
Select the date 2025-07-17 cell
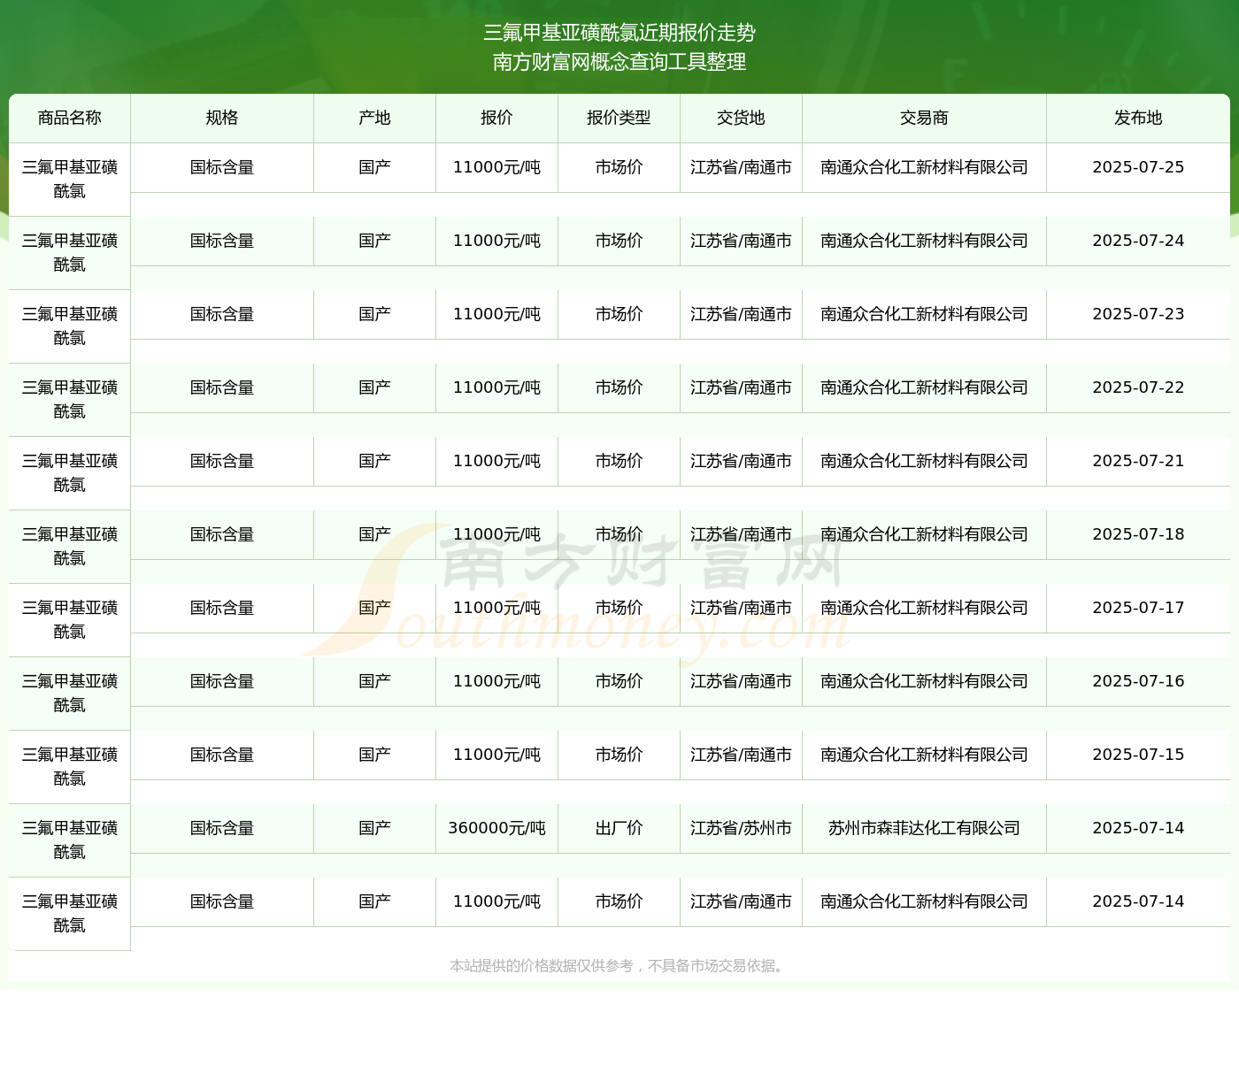(1139, 608)
